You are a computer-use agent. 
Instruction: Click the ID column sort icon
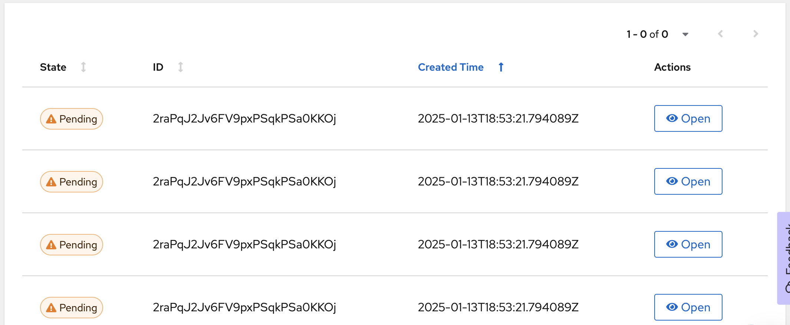click(181, 67)
